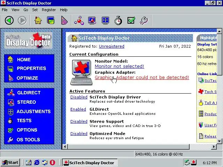This screenshot has height=167, width=223.
Task: Click the wrench icon beside OS TOOLS
Action: coord(10,140)
